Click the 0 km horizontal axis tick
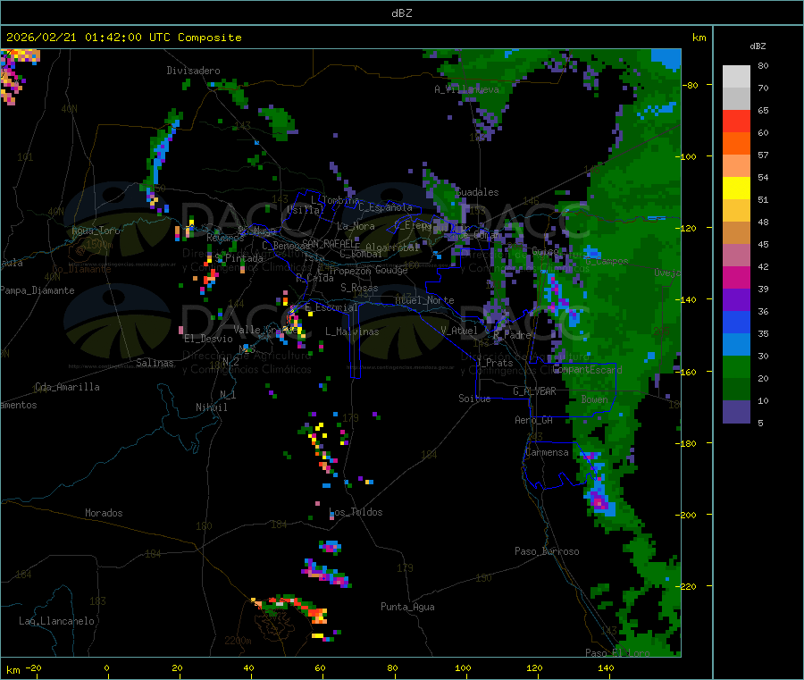Screen dimensions: 804x680 (x=106, y=667)
